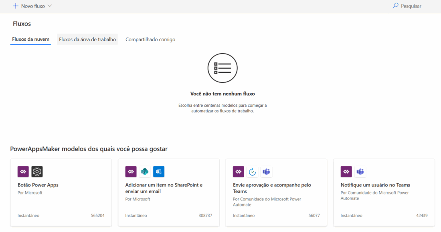The height and width of the screenshot is (232, 441).
Task: Click gear icon on Botão Power Apps card
Action: click(37, 172)
